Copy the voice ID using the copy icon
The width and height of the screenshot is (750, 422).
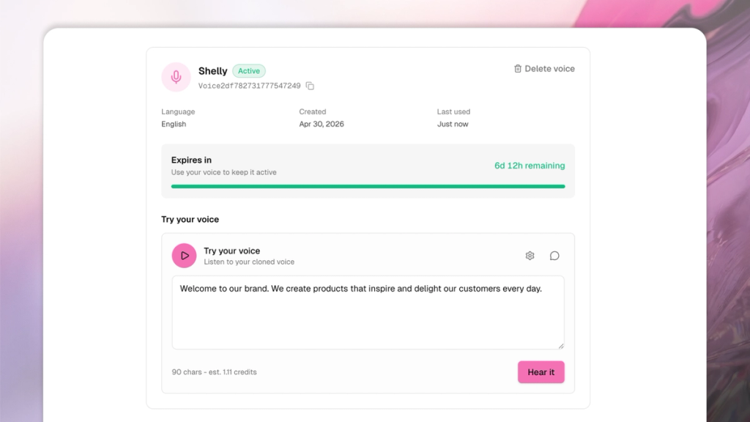click(309, 86)
